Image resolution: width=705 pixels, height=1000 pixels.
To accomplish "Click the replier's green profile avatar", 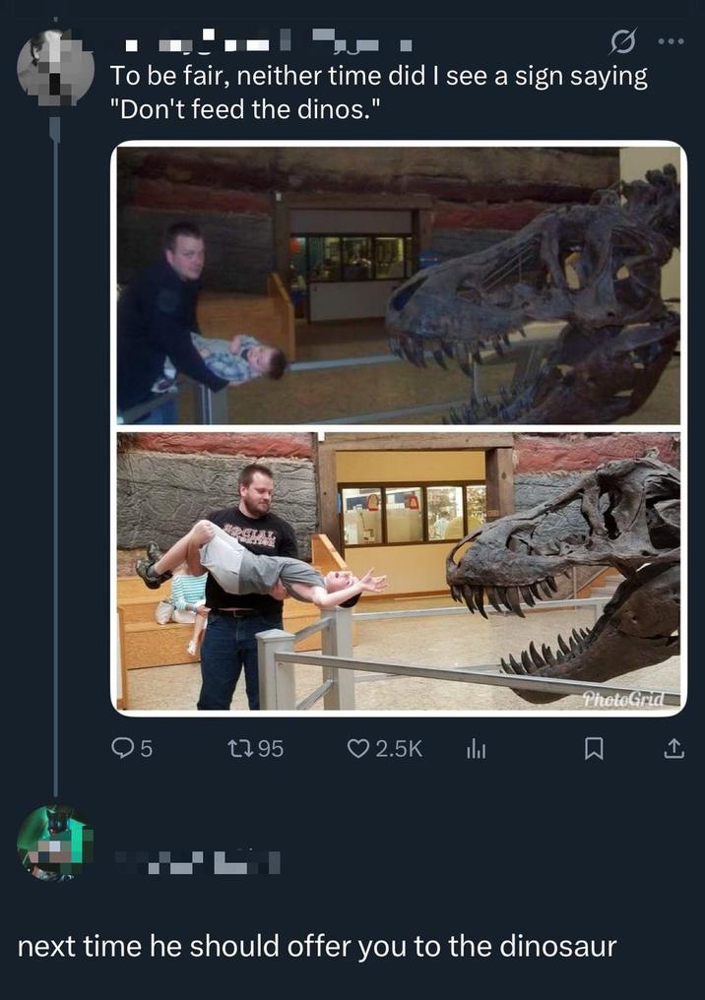I will pyautogui.click(x=54, y=842).
